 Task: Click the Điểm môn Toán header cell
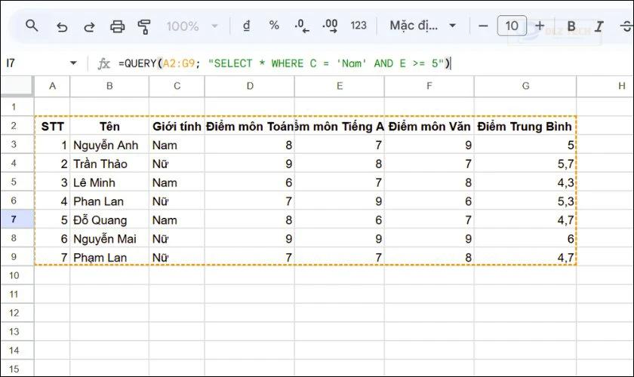point(250,126)
